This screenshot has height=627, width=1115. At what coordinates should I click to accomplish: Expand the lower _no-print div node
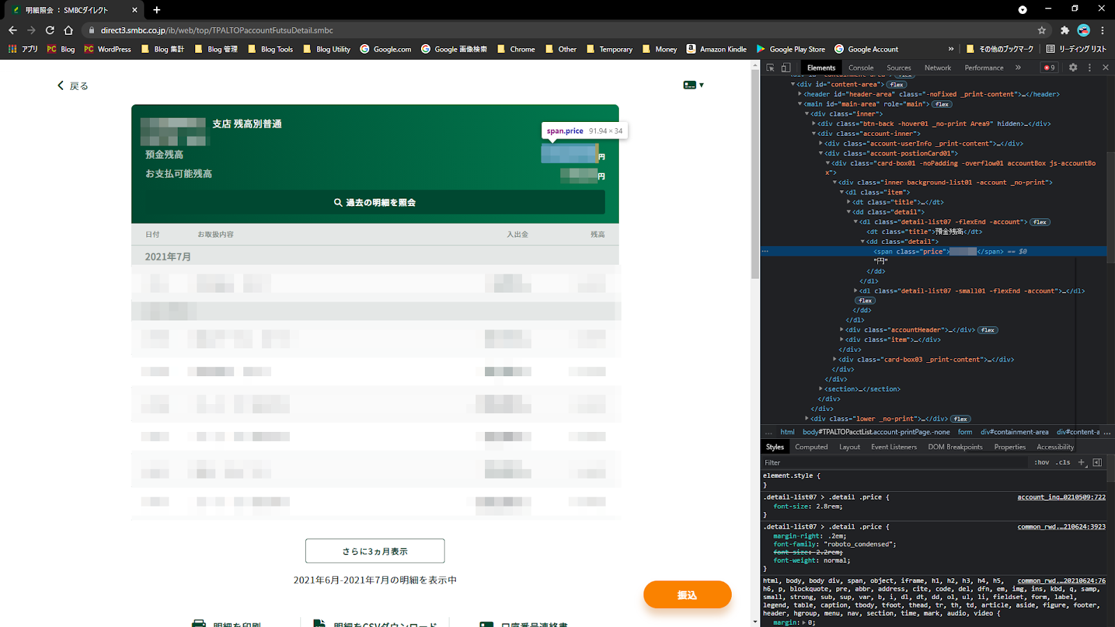point(807,419)
